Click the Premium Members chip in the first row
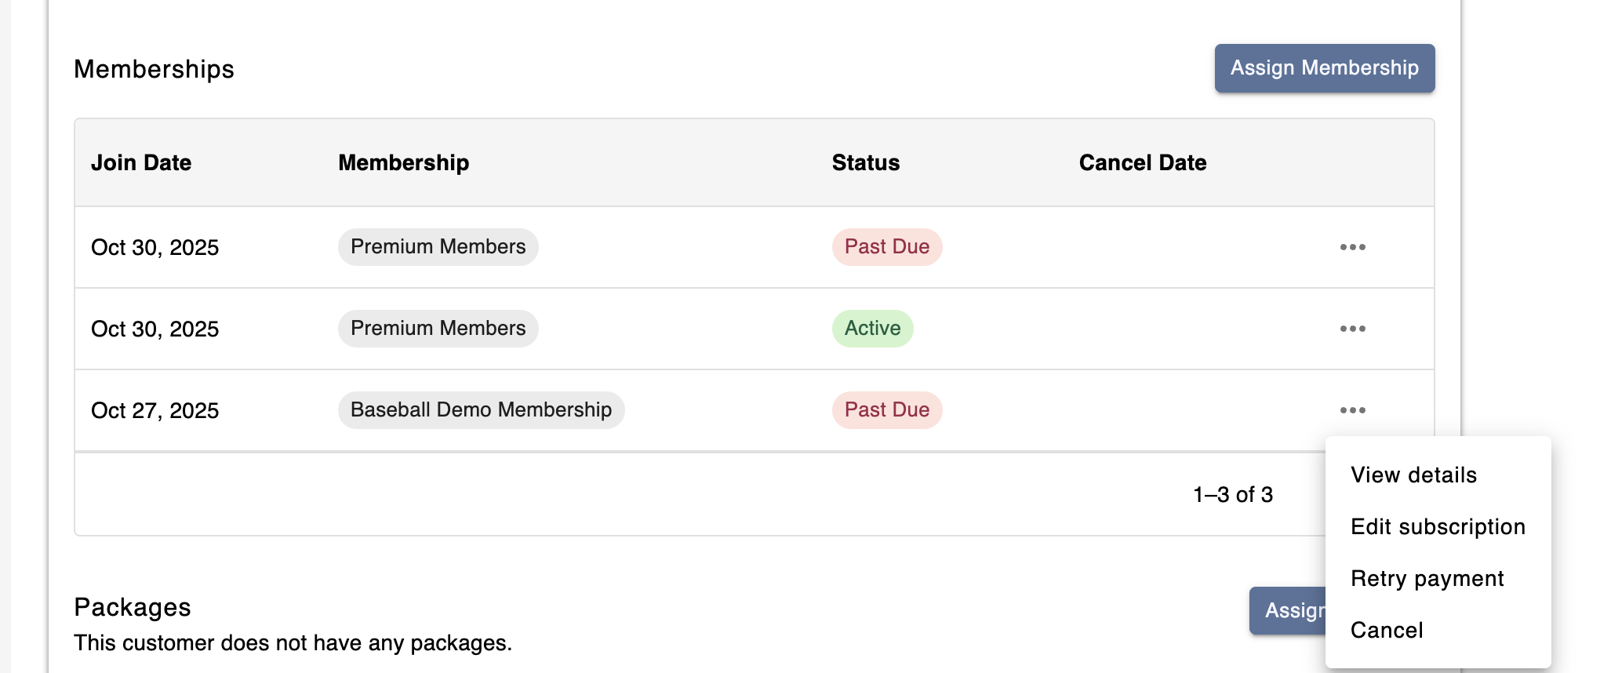The width and height of the screenshot is (1611, 673). coord(438,247)
